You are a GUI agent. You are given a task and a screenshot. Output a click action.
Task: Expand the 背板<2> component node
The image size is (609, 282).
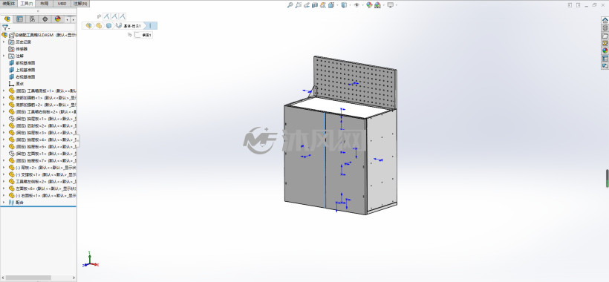pos(4,168)
